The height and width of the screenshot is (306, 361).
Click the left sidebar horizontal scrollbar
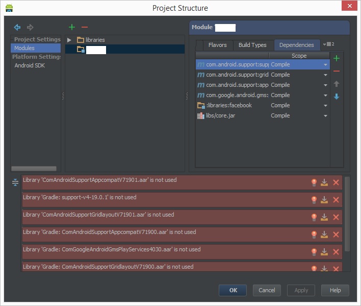click(x=34, y=169)
